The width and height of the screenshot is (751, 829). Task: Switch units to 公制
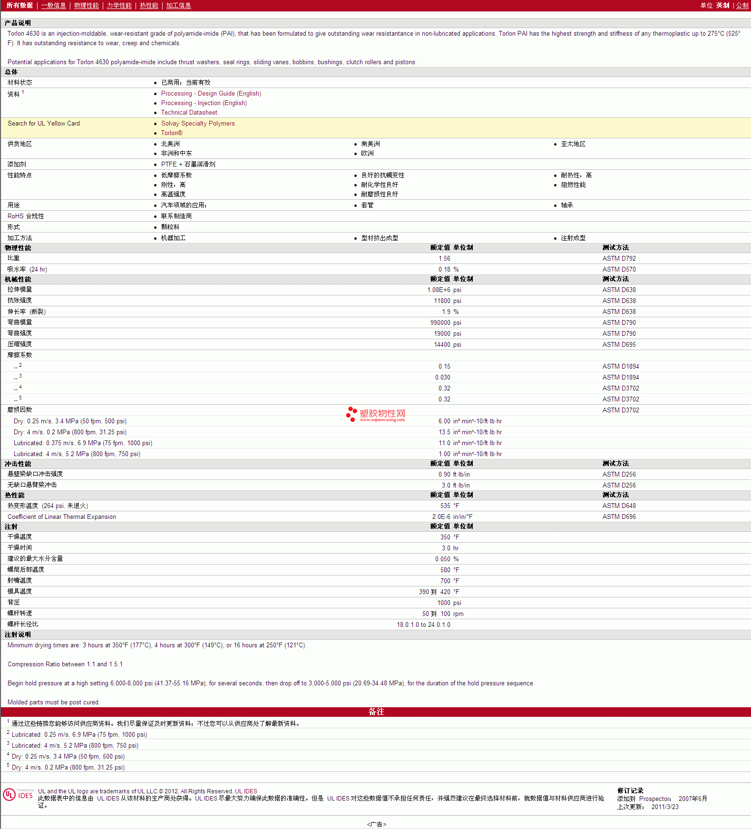pos(742,6)
